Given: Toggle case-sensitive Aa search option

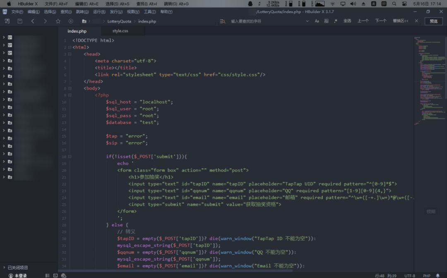Looking at the screenshot, I should pos(317,21).
